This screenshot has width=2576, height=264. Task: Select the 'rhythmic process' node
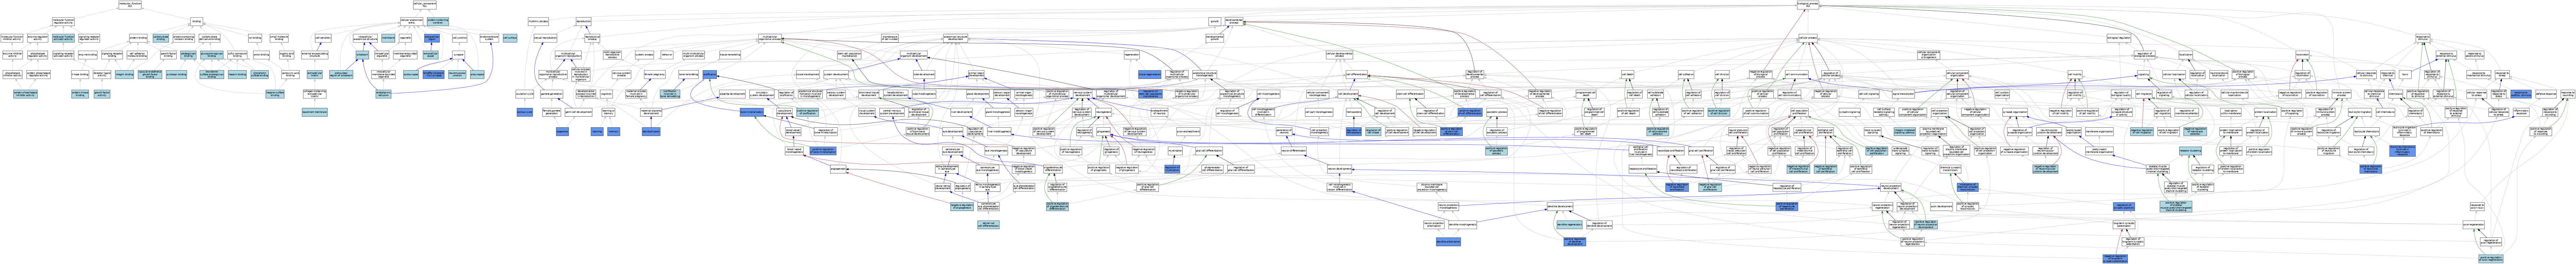tap(538, 21)
